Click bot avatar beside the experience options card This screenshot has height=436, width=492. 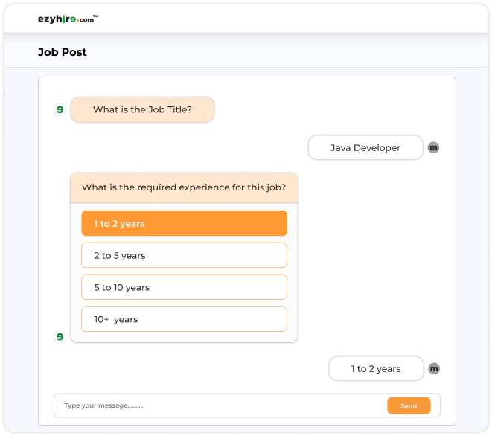(60, 336)
